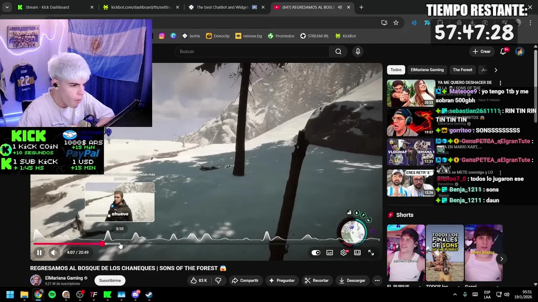Close the YouTube REGRESAMOS AL BOSQUE tab

point(348,7)
